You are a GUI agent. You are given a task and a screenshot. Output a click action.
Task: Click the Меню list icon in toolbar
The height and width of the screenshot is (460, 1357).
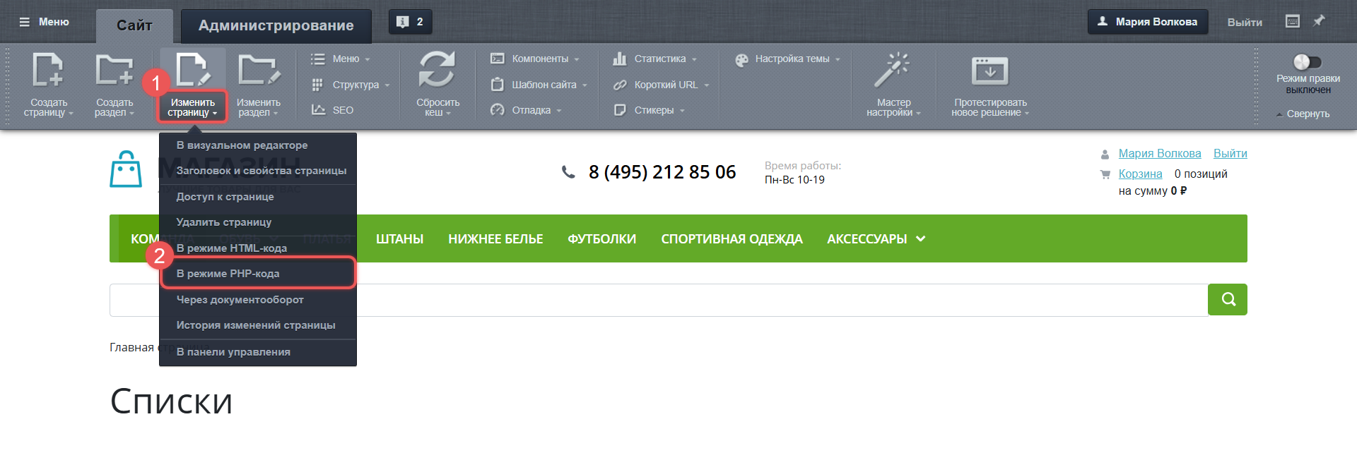(318, 59)
